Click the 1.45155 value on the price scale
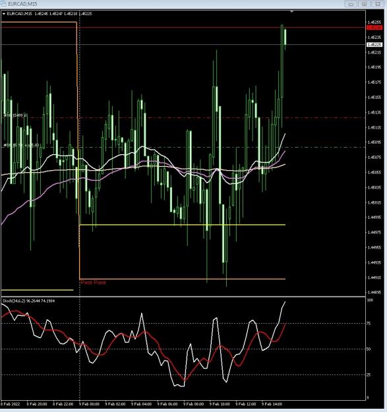 pyautogui.click(x=374, y=97)
